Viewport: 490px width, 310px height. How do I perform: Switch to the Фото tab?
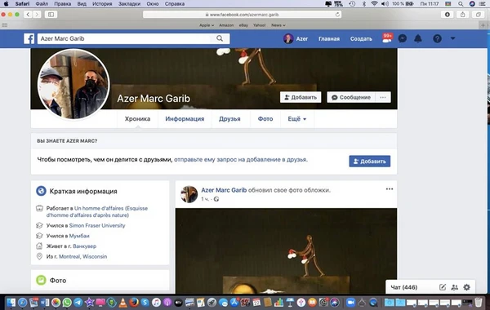pyautogui.click(x=265, y=118)
